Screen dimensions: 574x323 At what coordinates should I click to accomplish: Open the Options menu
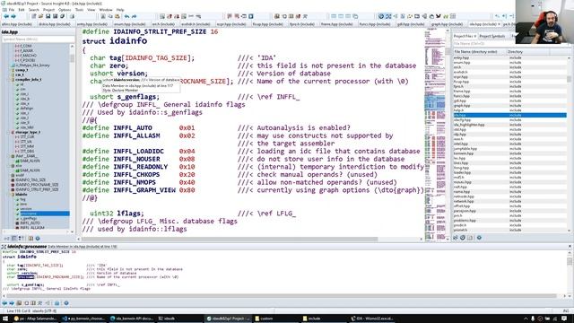pyautogui.click(x=65, y=10)
